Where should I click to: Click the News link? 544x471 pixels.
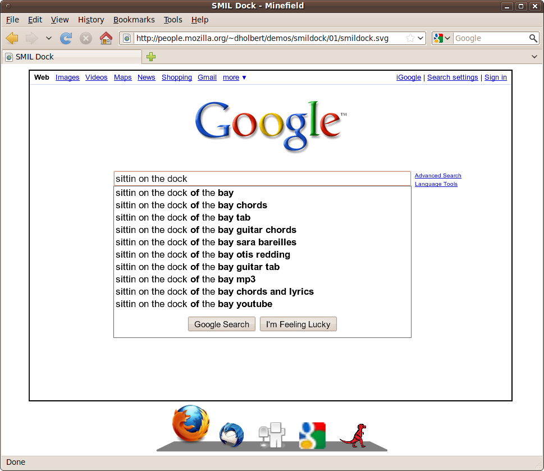click(147, 77)
